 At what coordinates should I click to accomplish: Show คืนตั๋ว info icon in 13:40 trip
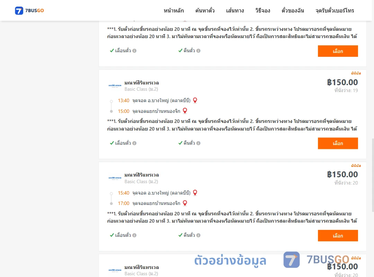198,143
